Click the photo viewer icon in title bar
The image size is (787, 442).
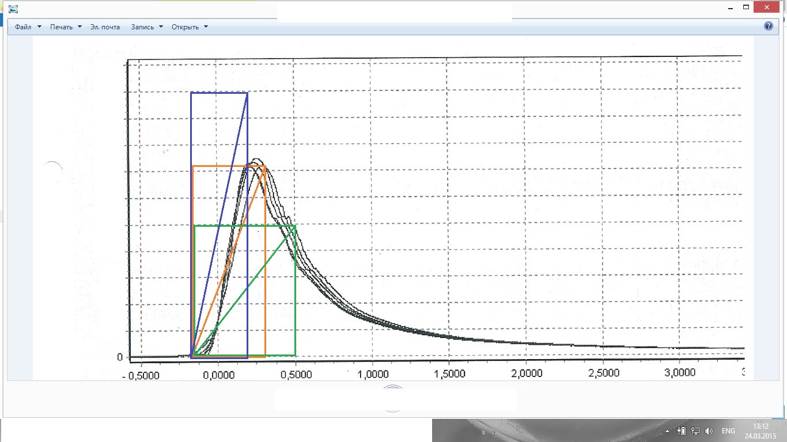(13, 9)
